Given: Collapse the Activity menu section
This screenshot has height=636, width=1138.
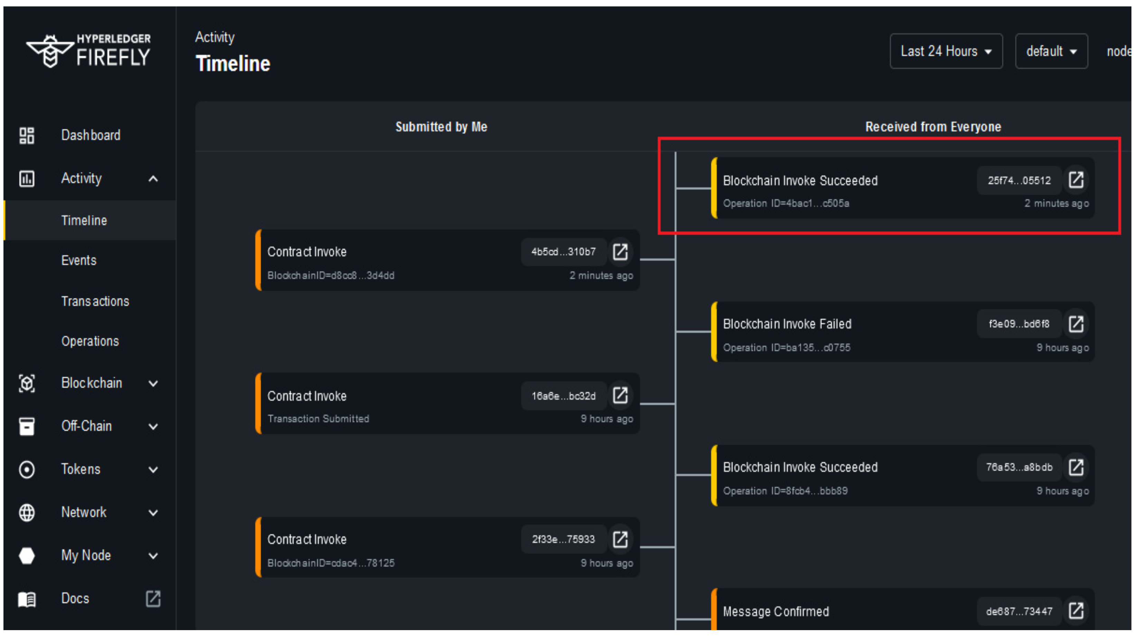Looking at the screenshot, I should point(153,179).
